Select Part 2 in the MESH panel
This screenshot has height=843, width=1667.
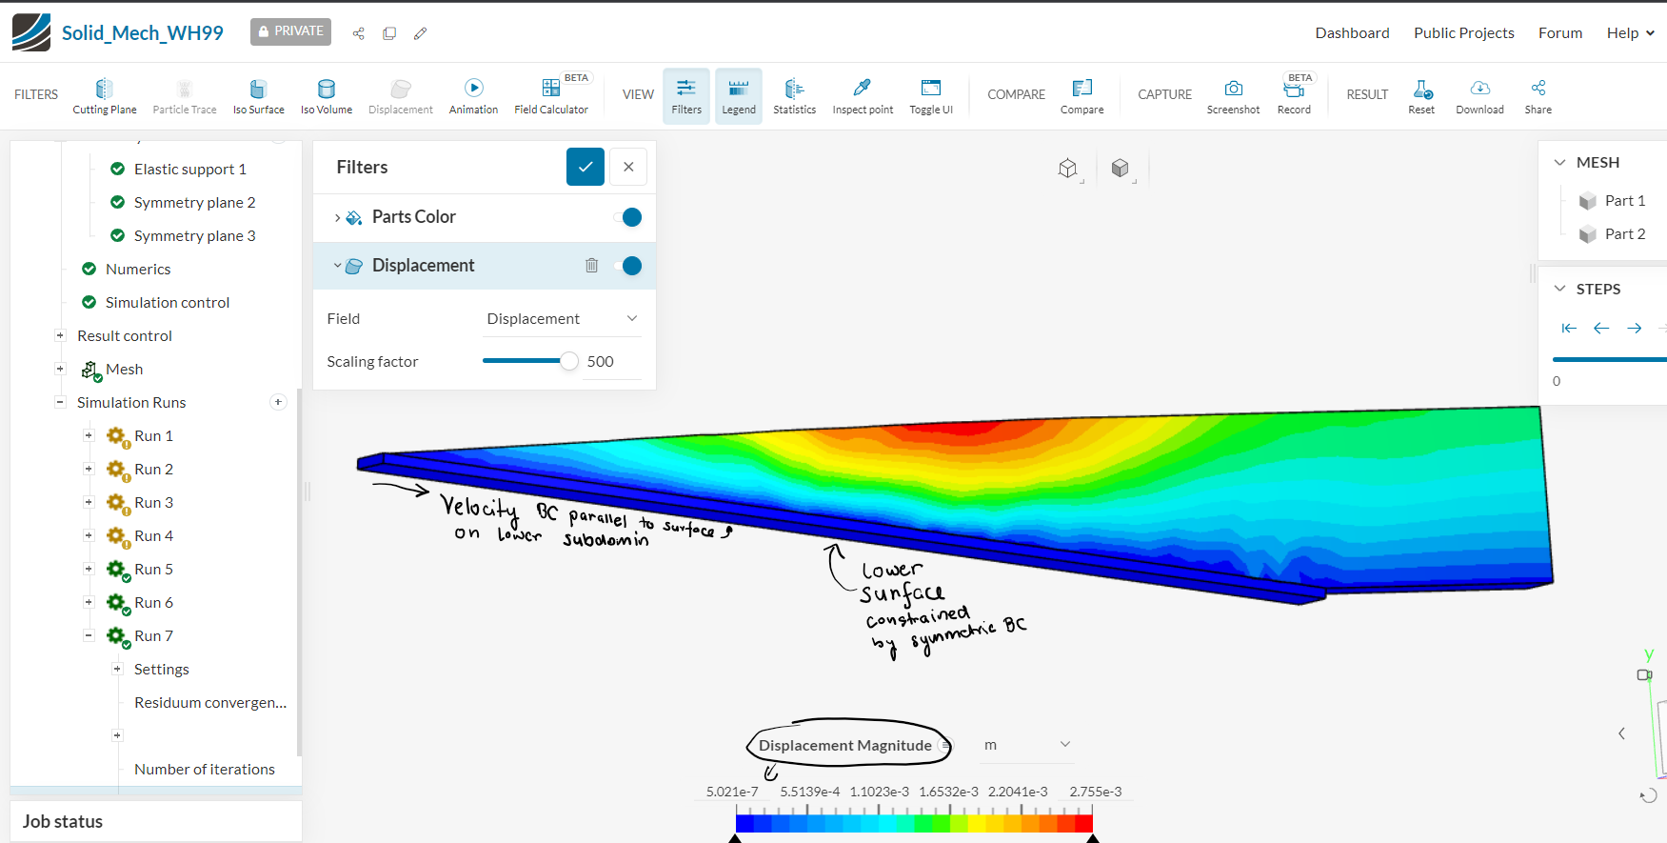1624,233
